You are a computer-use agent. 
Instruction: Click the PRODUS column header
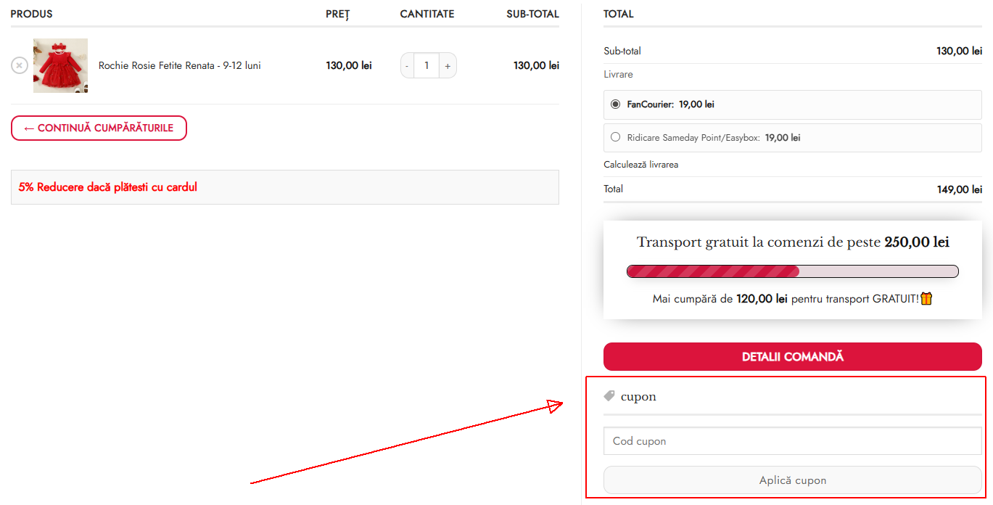[x=31, y=14]
